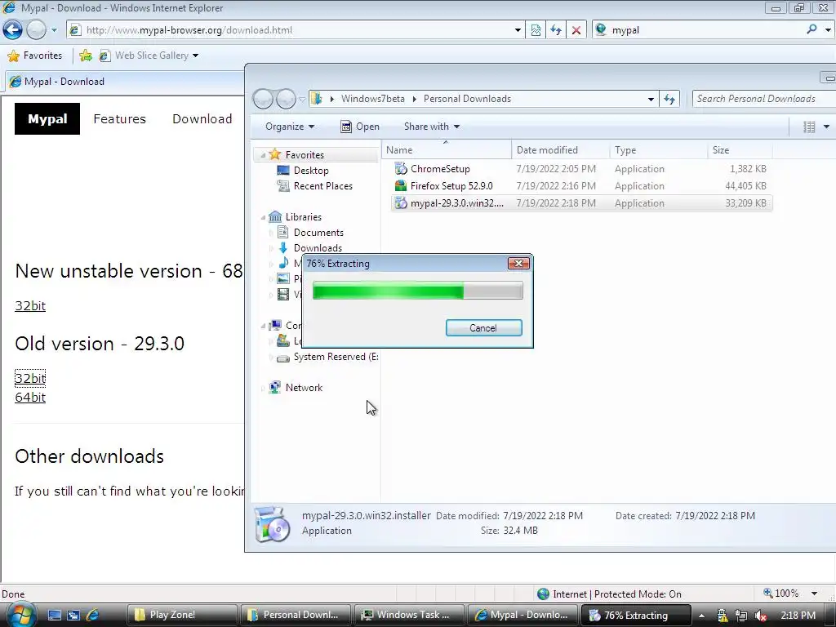Image resolution: width=836 pixels, height=627 pixels.
Task: Click Personal Downloads in Explorer breadcrumb
Action: tap(467, 99)
